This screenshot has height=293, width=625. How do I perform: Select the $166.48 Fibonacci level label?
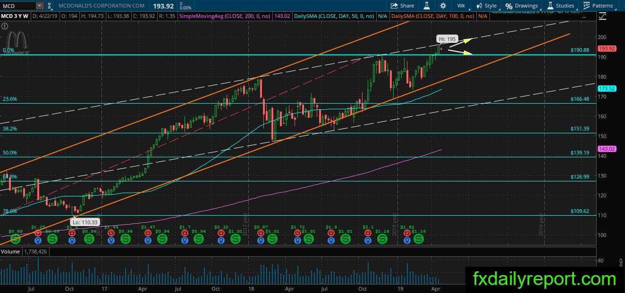(x=580, y=99)
